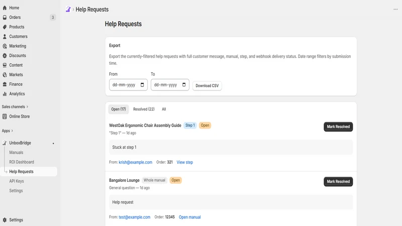The height and width of the screenshot is (226, 402).
Task: Click the Online Store icon
Action: click(x=5, y=117)
